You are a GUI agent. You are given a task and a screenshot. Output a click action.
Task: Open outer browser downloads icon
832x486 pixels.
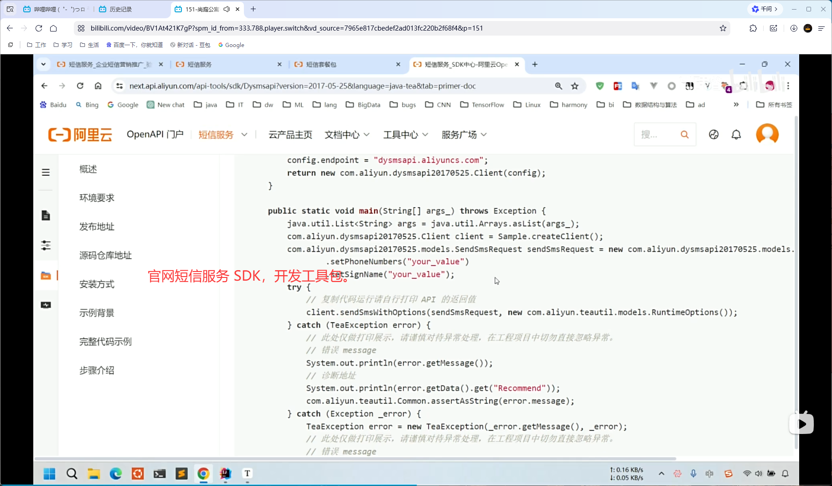click(794, 28)
